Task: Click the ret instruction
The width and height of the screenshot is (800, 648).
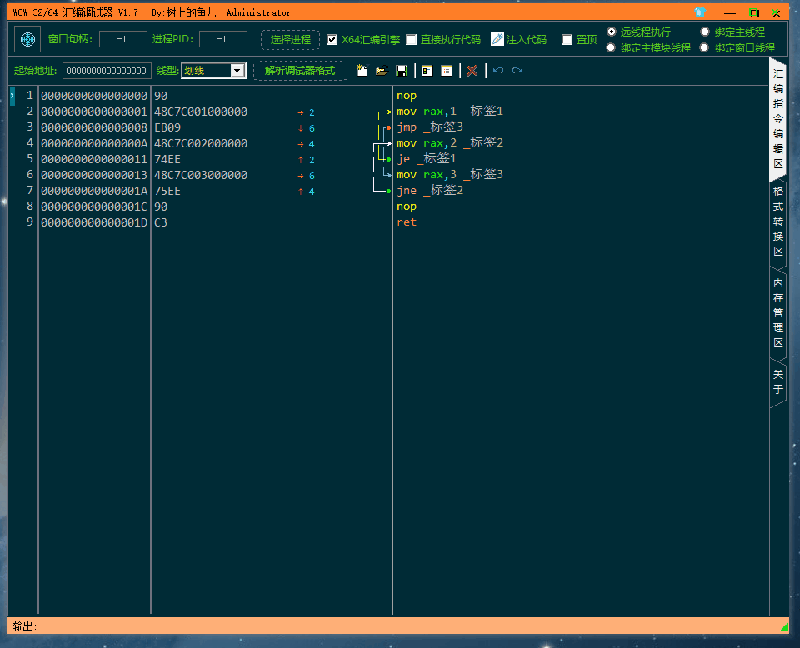Action: point(407,222)
